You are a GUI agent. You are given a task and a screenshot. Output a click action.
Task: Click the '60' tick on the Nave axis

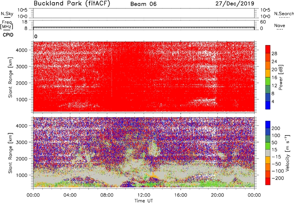point(263,22)
